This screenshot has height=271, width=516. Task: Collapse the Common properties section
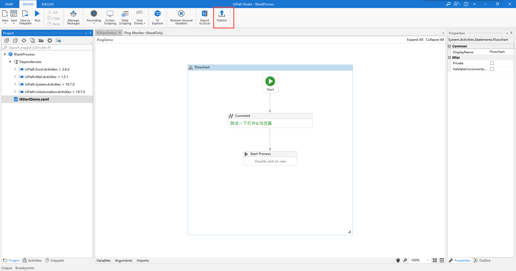coord(449,46)
